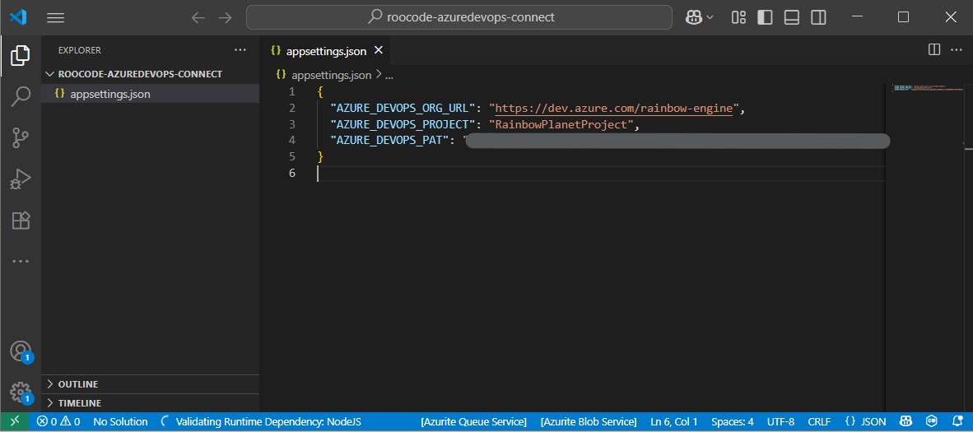This screenshot has height=432, width=973.
Task: Click the VS Code logo icon
Action: tap(18, 17)
